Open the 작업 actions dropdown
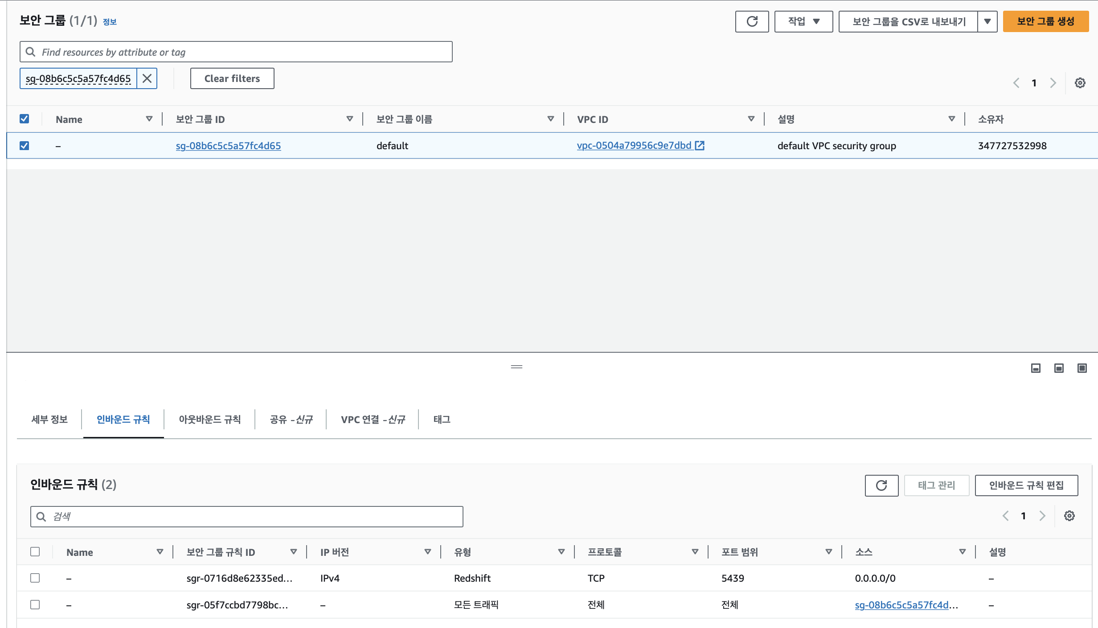The image size is (1098, 628). [x=803, y=21]
